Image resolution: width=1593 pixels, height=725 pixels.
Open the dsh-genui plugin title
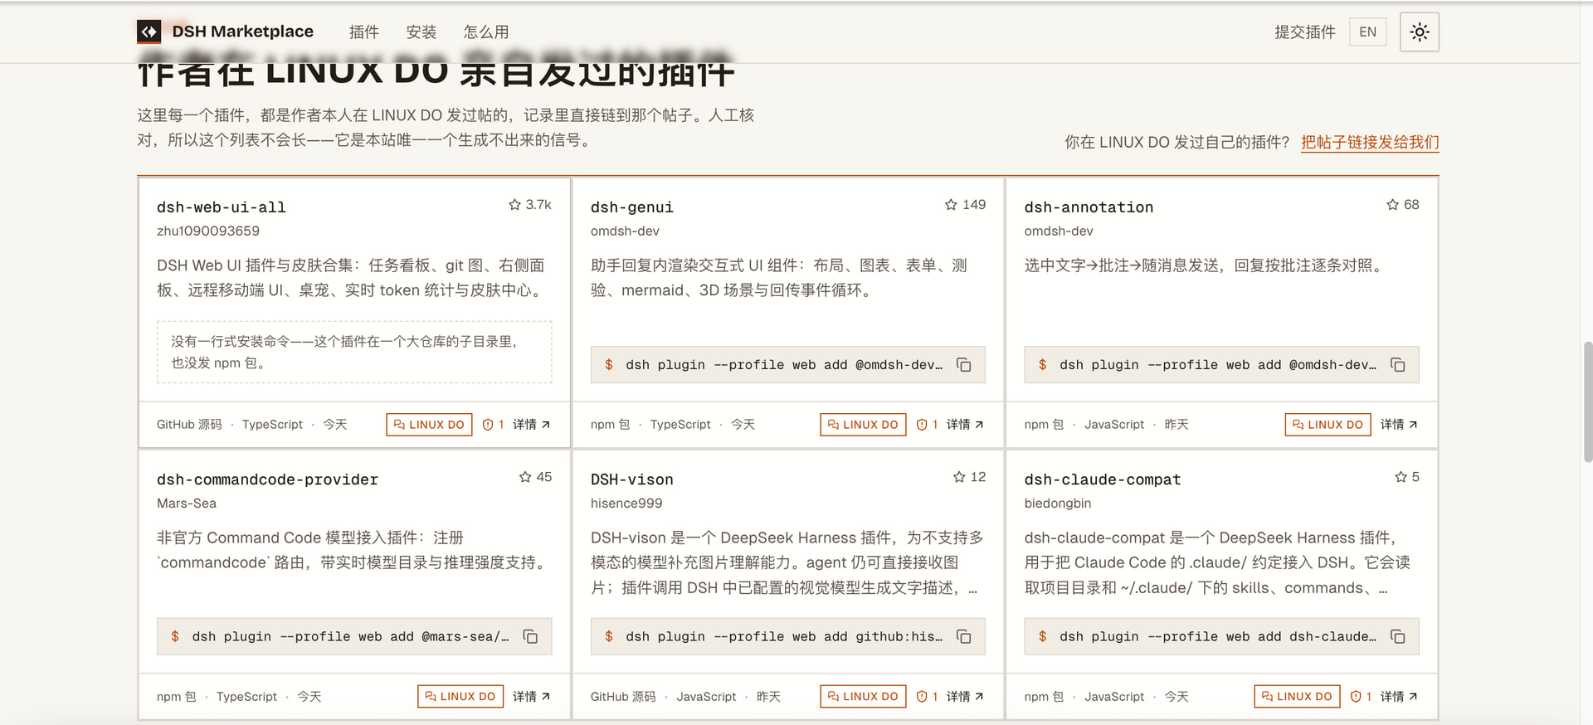tap(632, 207)
